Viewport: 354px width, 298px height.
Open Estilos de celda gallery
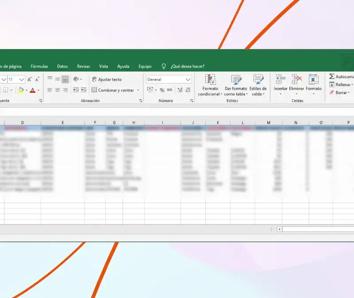[x=258, y=85]
